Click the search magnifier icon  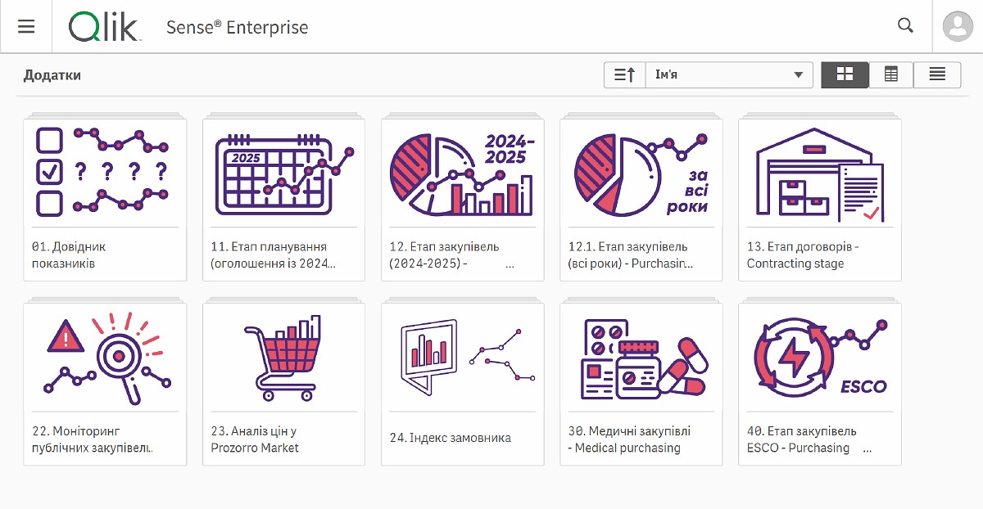point(905,25)
